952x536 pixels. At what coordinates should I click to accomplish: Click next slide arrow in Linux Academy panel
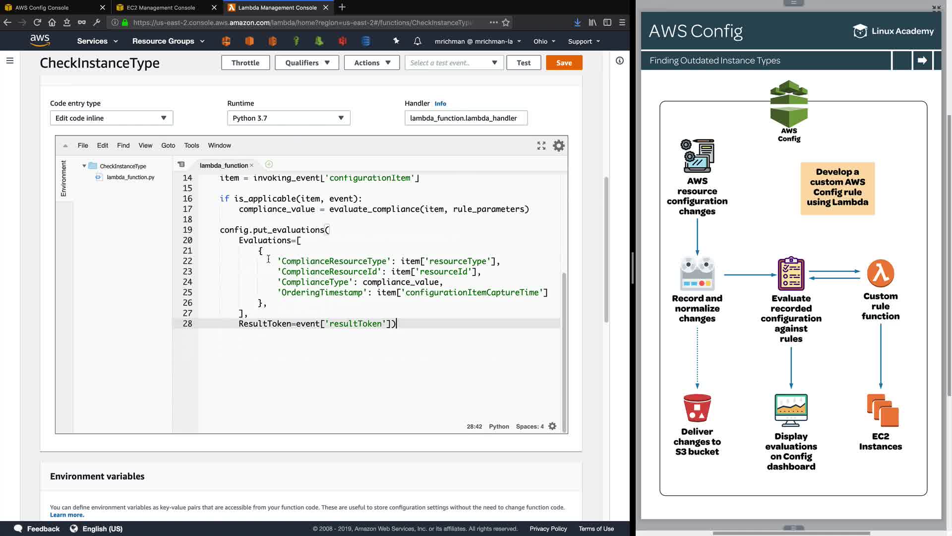[x=922, y=61]
